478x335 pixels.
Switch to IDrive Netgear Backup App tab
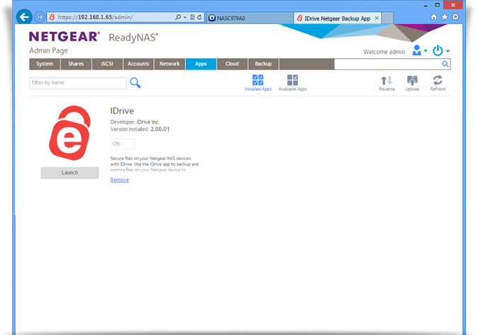pos(338,18)
